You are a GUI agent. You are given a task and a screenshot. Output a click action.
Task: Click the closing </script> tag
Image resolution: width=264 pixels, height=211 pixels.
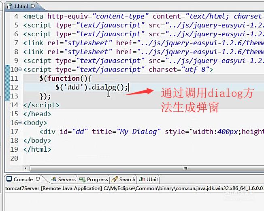(x=41, y=105)
